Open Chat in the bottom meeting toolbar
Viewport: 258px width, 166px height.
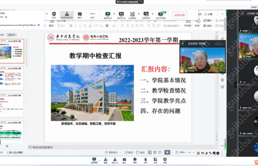[x=124, y=160]
